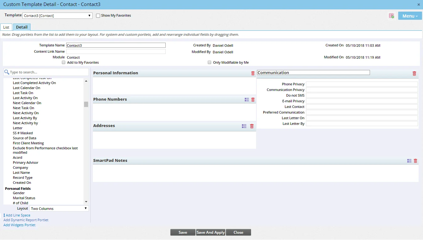423x240 pixels.
Task: Delete the SmartPad Notes portlet
Action: point(415,161)
